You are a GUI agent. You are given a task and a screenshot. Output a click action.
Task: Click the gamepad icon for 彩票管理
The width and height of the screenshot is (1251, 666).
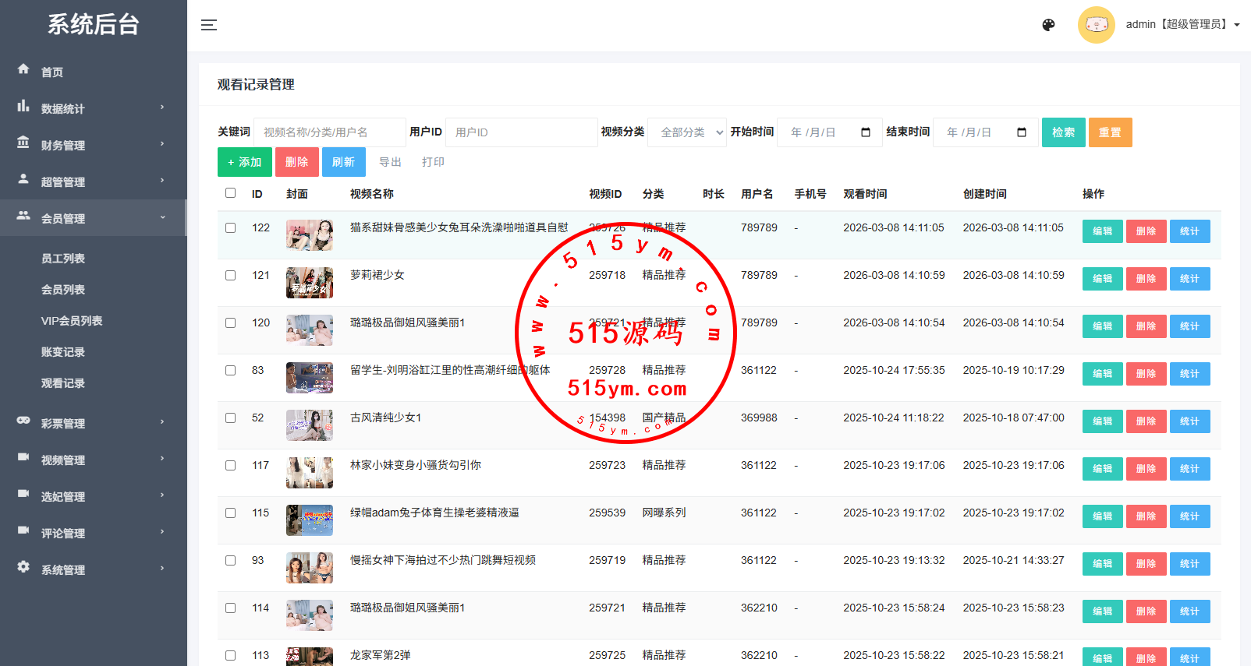point(23,421)
